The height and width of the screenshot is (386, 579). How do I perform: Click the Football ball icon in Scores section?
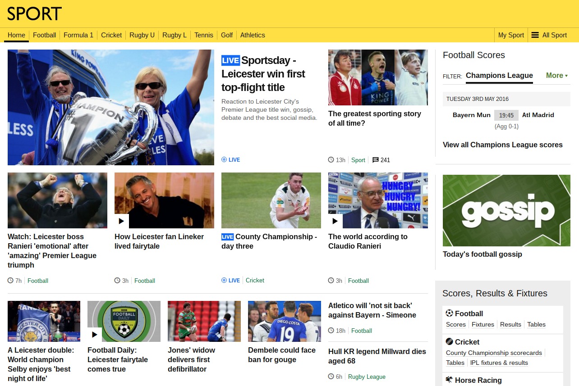pyautogui.click(x=448, y=313)
